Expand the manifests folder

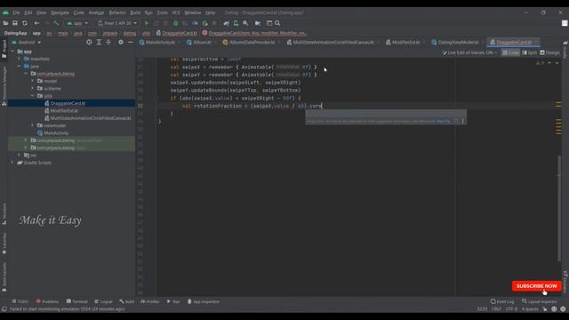tap(20, 59)
